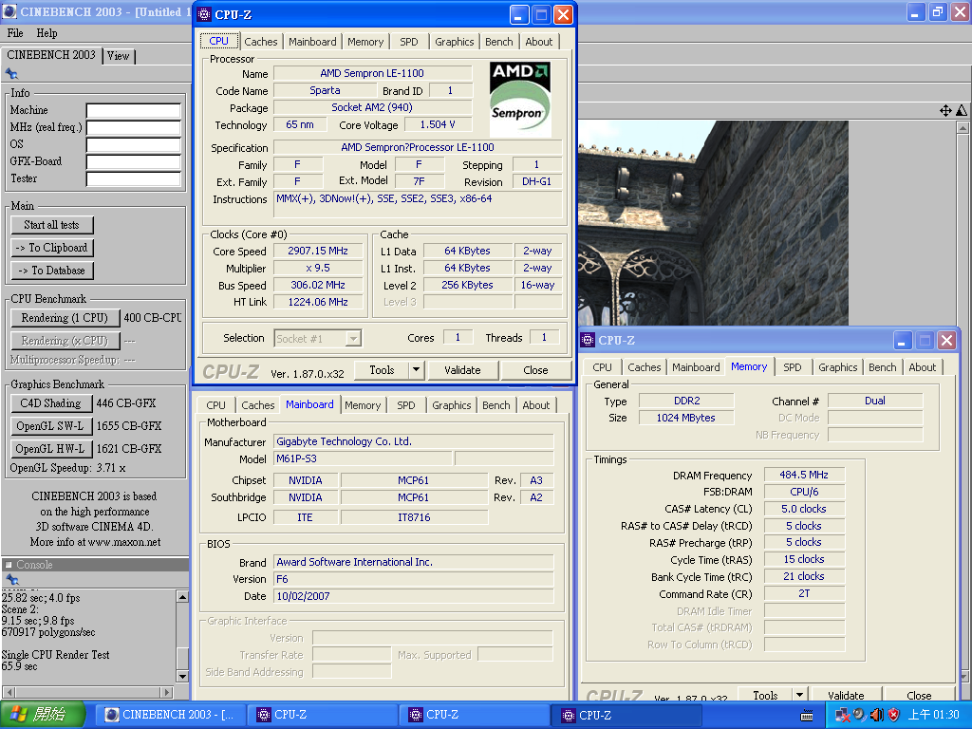Open Bench tab in top CPU-Z window
The width and height of the screenshot is (972, 729).
[499, 42]
